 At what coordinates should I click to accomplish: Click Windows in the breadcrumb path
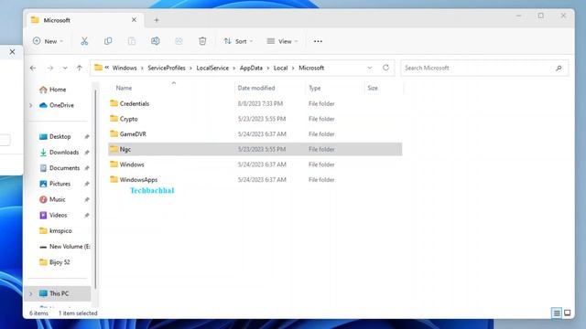(125, 68)
